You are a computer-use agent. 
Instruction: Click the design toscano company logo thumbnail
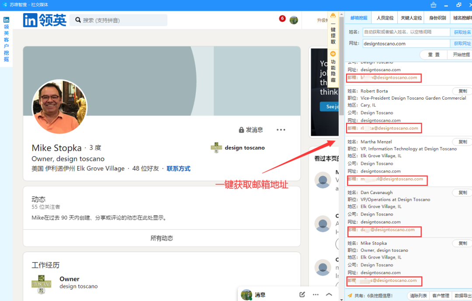[x=216, y=148]
